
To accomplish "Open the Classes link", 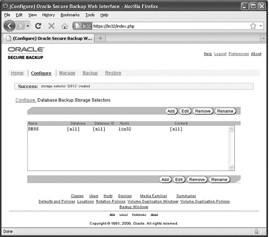I will pos(77,196).
